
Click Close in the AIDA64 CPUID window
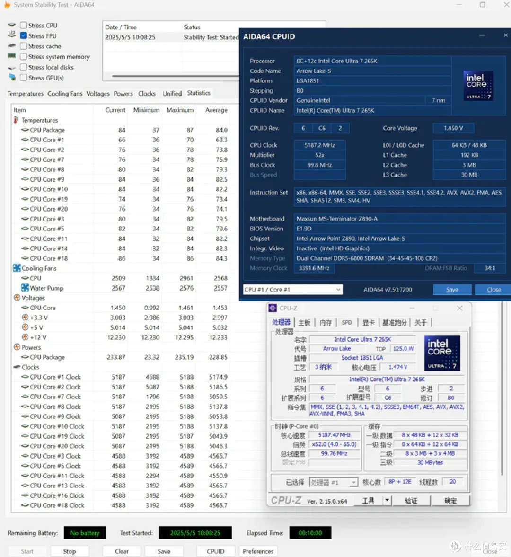(x=493, y=290)
